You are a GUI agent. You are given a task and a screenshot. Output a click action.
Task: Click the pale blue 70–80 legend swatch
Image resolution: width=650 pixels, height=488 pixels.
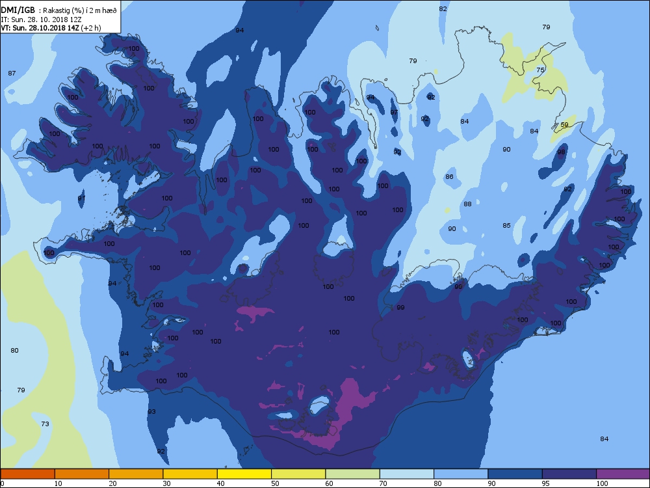point(407,474)
